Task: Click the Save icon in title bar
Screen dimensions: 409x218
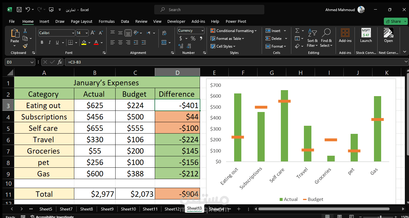Action: [19, 10]
